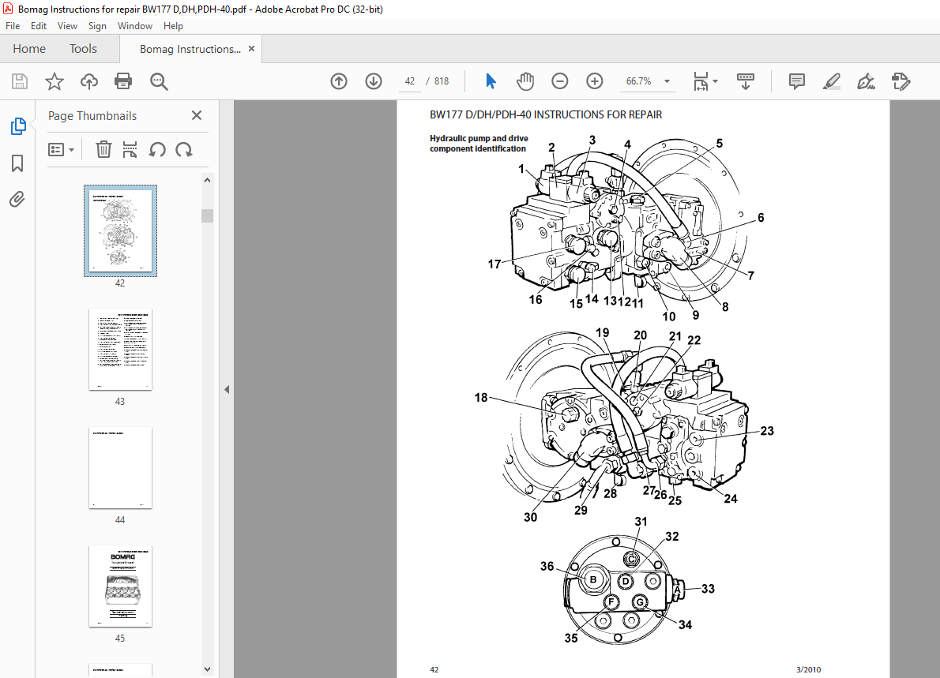Open the Page Thumbnails sidebar icon

coord(18,126)
